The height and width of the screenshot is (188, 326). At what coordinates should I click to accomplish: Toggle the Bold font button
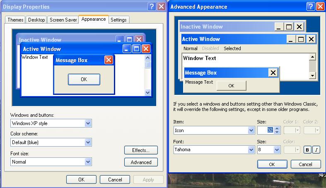307,150
